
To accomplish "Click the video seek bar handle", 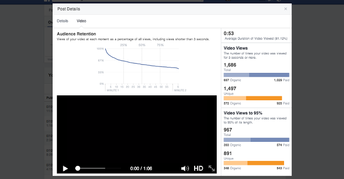I will (78, 168).
